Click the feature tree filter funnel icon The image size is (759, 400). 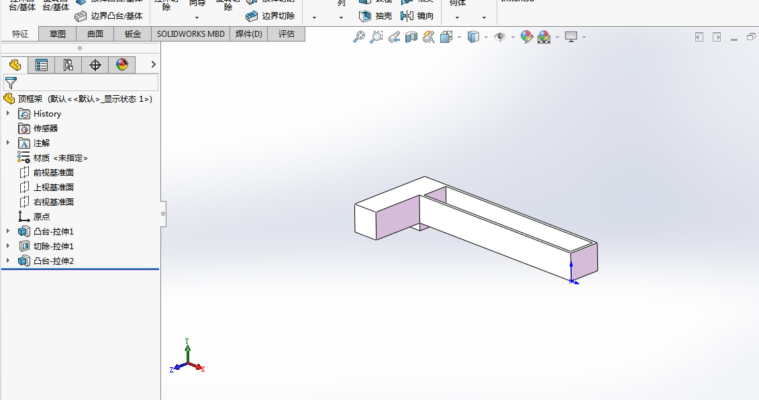11,82
